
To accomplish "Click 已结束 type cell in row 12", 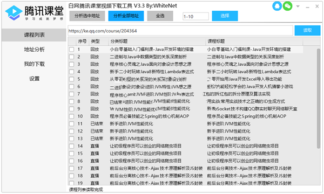I will (x=97, y=131).
